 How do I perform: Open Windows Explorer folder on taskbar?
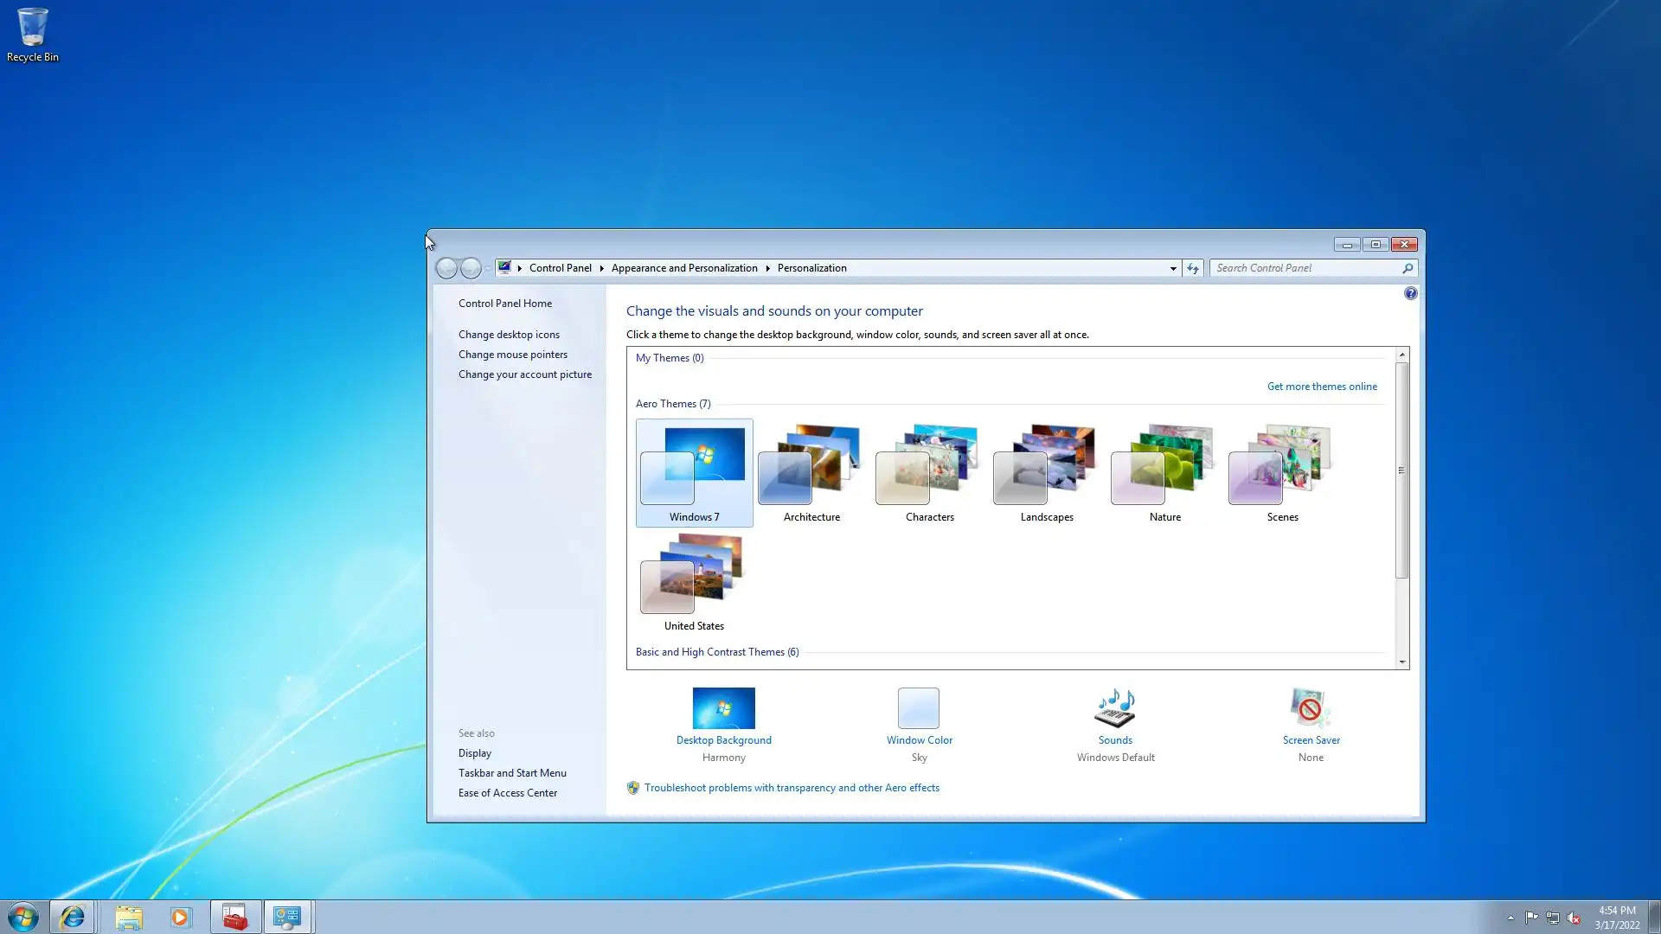128,917
